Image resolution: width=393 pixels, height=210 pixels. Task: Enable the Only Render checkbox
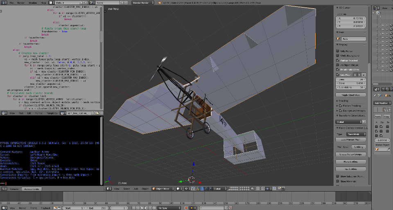click(338, 51)
